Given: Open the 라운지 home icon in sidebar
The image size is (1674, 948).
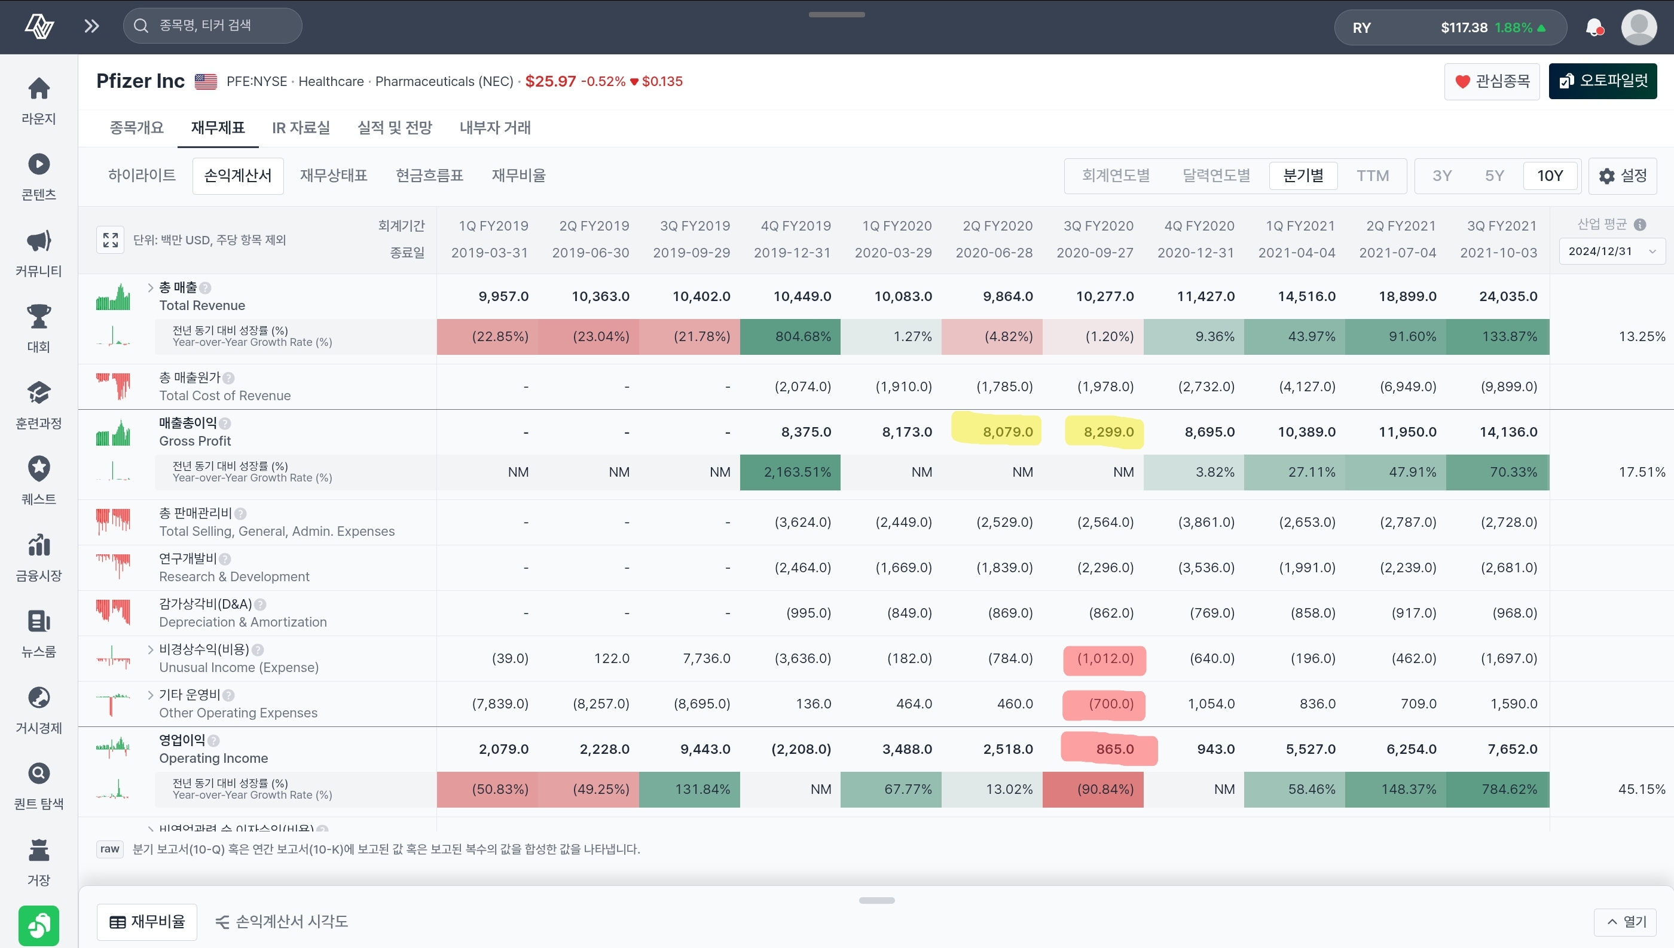Looking at the screenshot, I should (38, 88).
